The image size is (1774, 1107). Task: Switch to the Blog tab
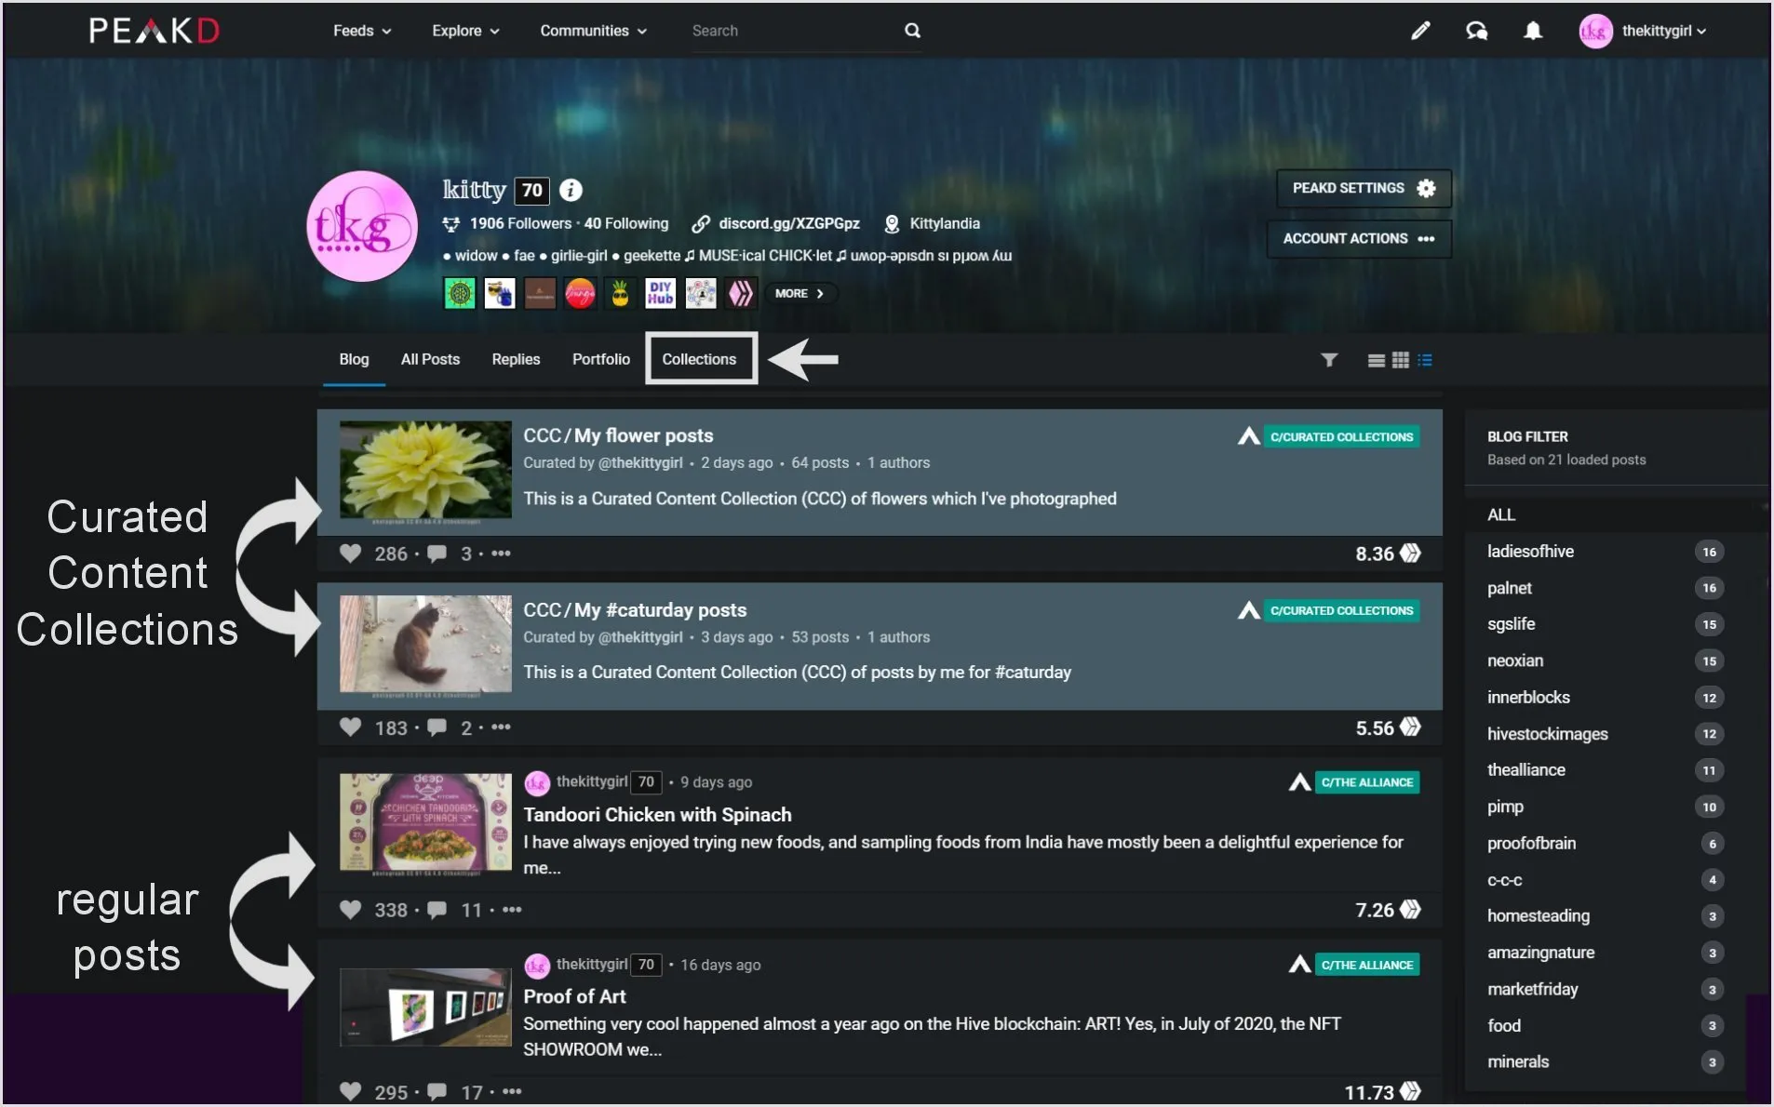[354, 359]
